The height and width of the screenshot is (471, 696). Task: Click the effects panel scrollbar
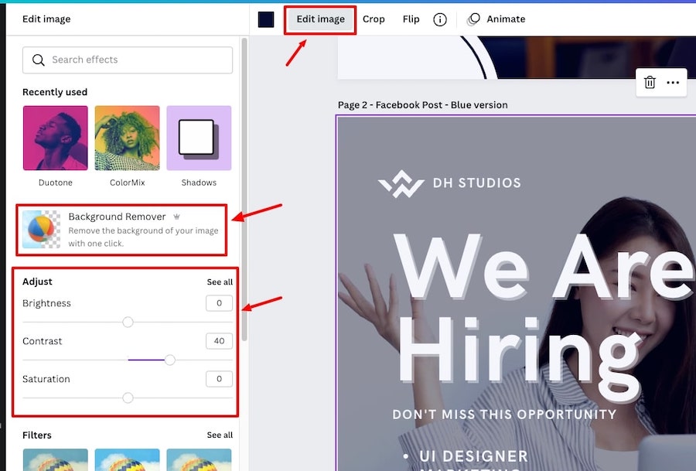pyautogui.click(x=244, y=189)
